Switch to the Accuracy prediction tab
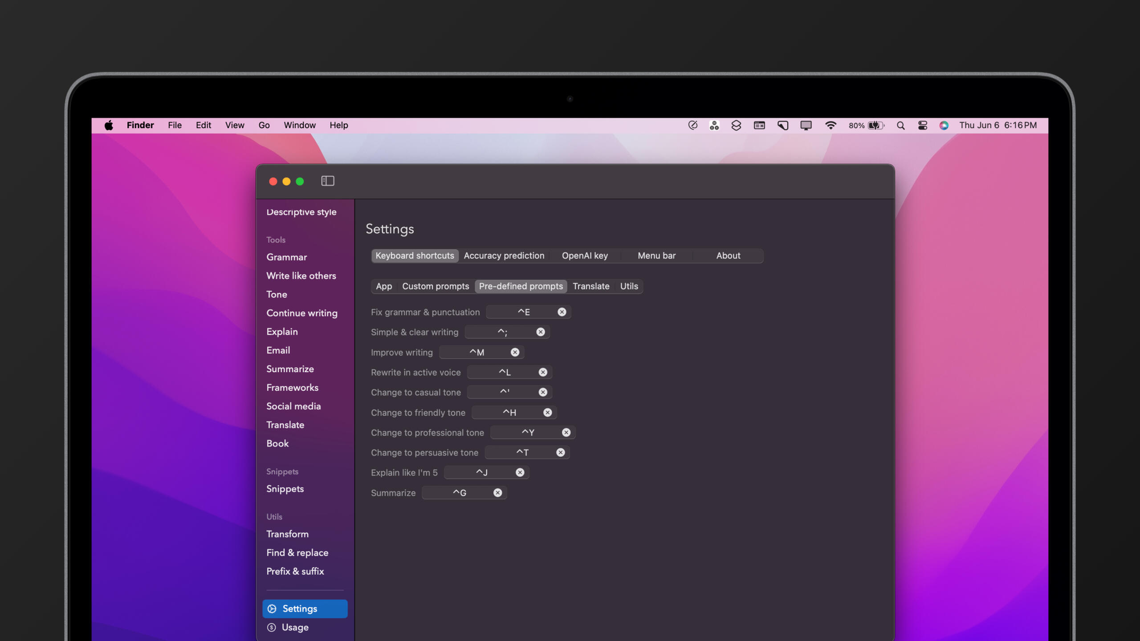The image size is (1140, 641). pos(504,256)
